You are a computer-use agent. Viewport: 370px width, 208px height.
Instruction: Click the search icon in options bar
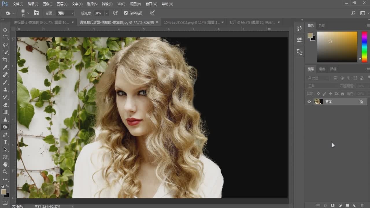[353, 13]
